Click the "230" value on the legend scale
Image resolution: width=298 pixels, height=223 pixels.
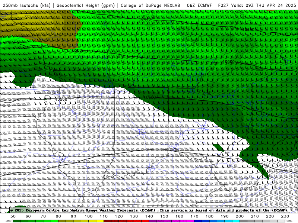(285, 216)
